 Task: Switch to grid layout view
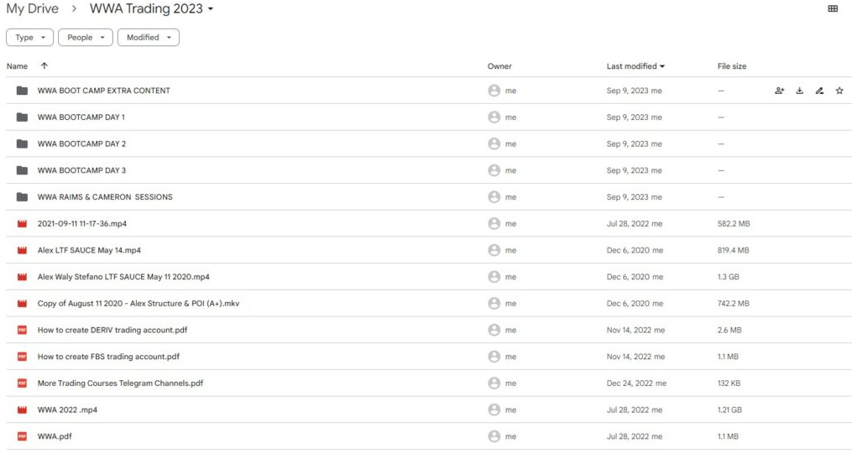click(x=832, y=9)
